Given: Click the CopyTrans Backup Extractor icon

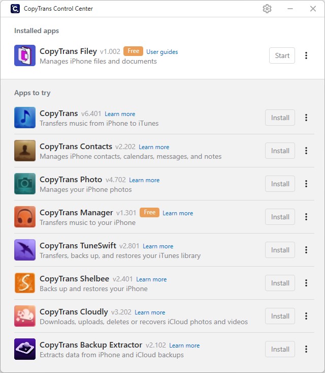Looking at the screenshot, I should tap(25, 349).
